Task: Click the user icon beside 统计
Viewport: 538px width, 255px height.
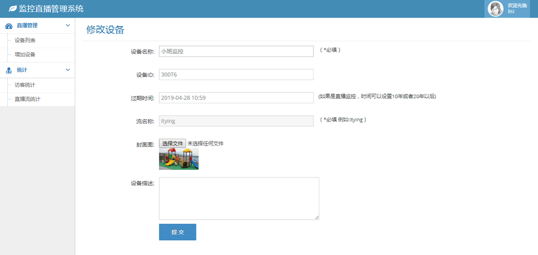Action: pos(9,70)
